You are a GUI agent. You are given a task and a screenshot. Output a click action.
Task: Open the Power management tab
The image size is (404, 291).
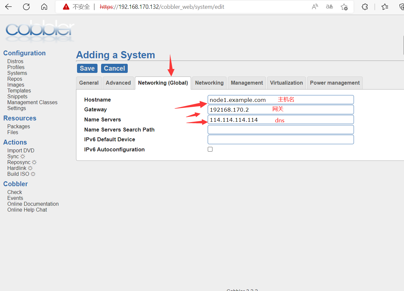tap(335, 83)
